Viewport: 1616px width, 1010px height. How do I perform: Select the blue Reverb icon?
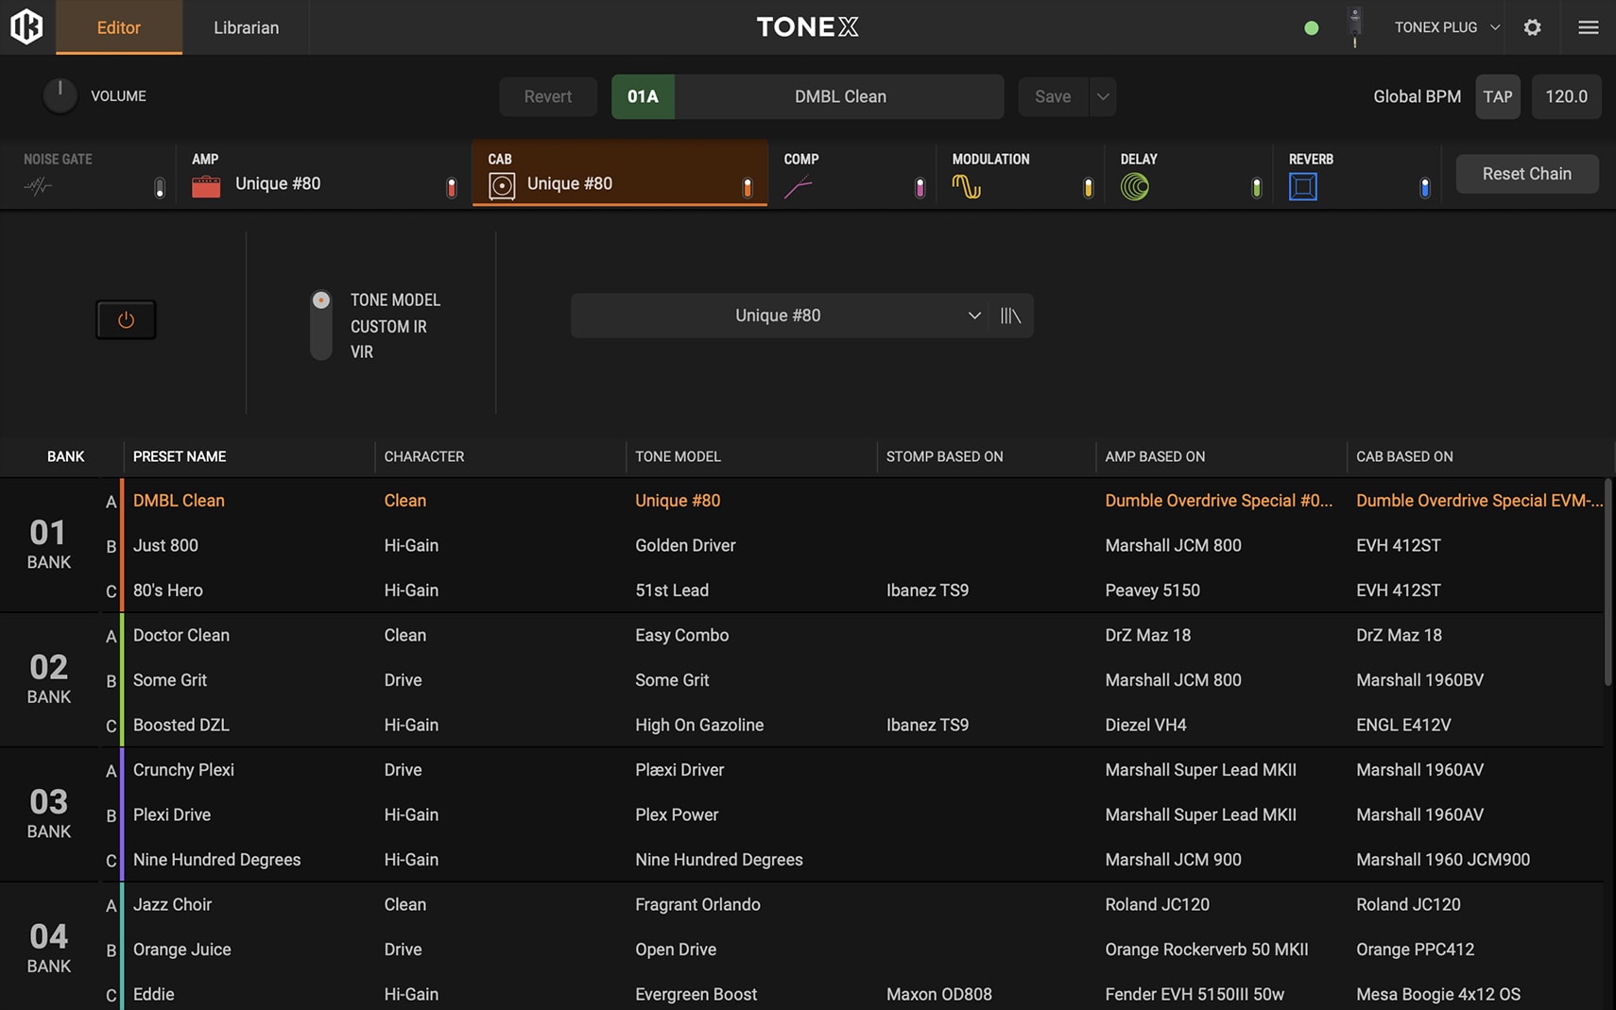coord(1302,186)
